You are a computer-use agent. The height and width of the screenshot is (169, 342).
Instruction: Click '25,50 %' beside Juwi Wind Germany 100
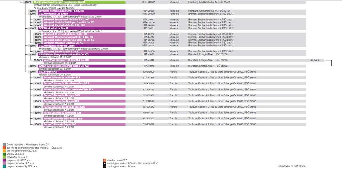[37, 60]
